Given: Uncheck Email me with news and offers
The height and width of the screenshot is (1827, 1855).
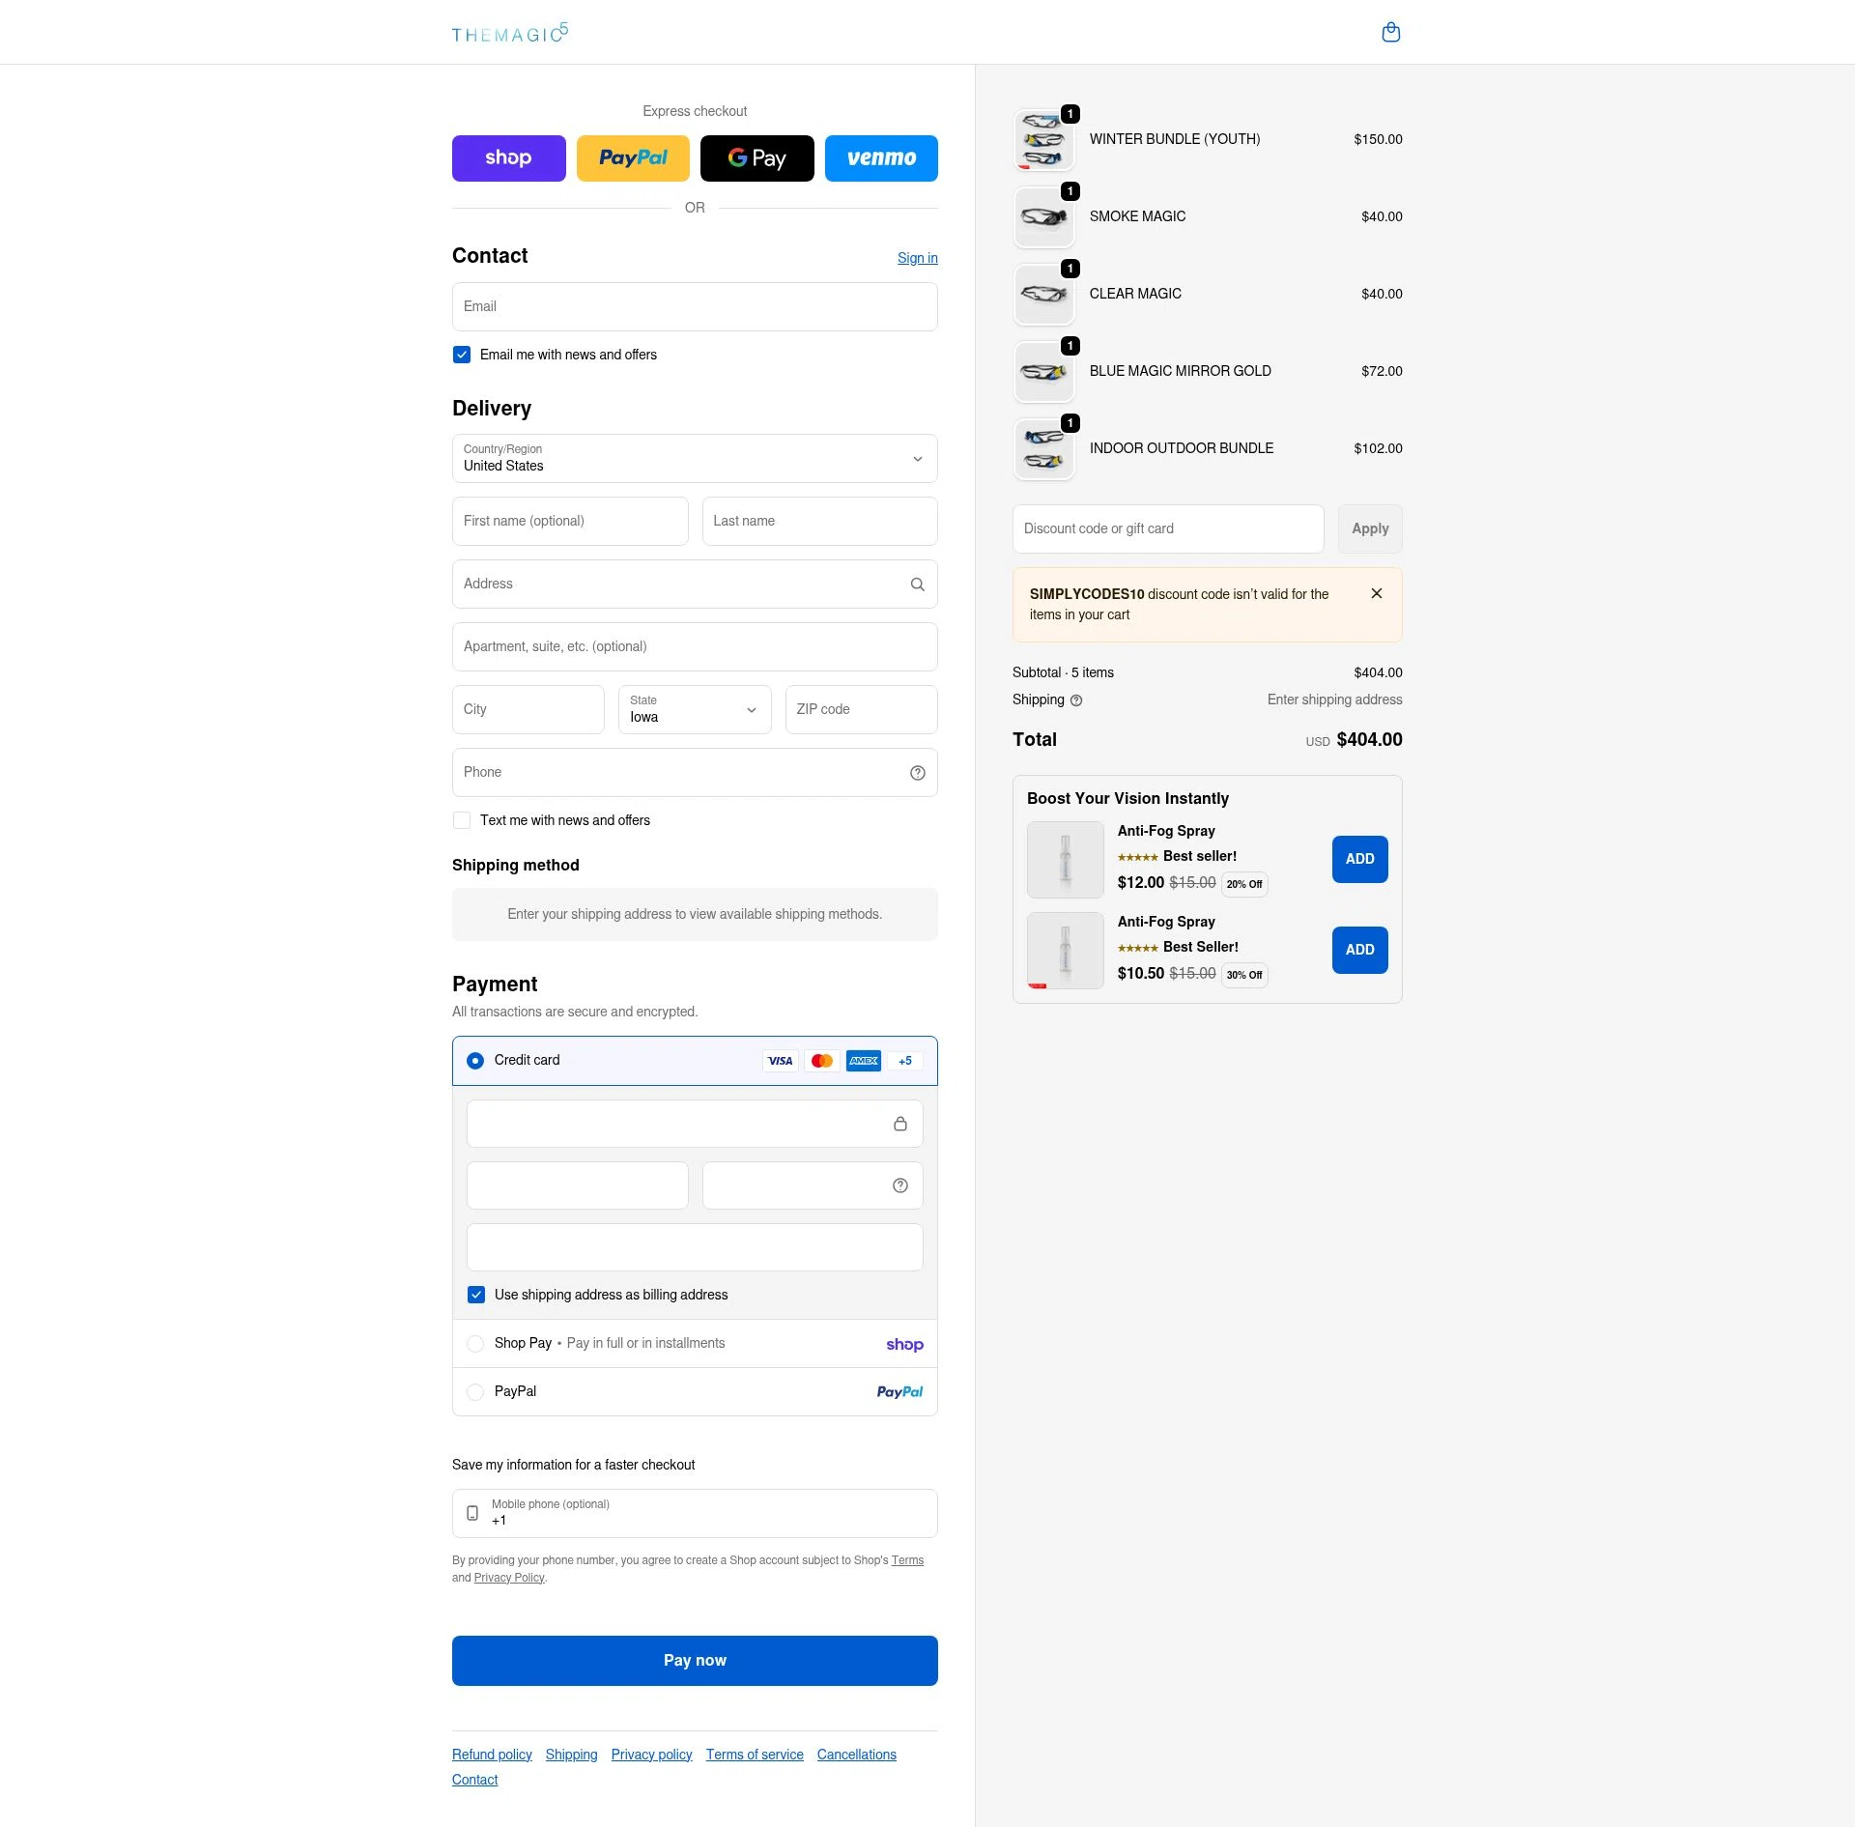Looking at the screenshot, I should [461, 355].
